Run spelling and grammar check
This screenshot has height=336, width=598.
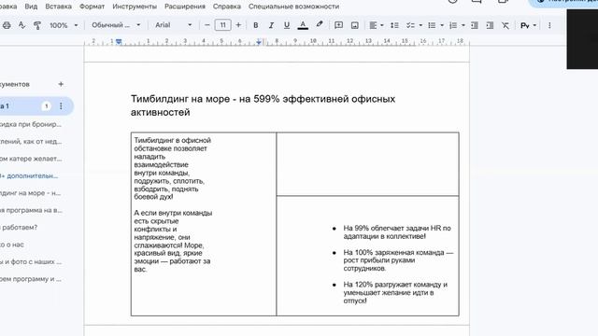(21, 25)
